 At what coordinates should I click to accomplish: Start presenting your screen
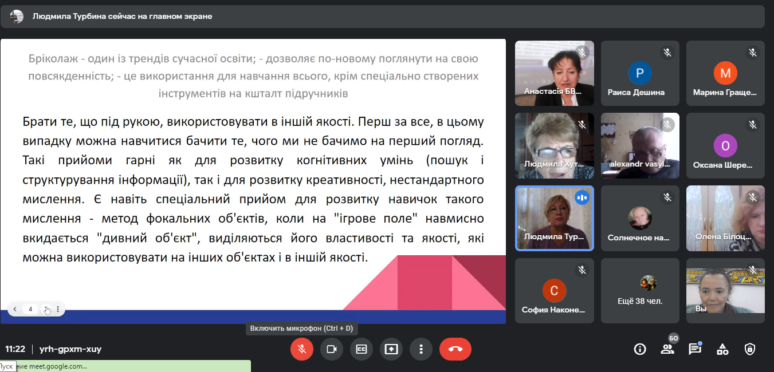[x=391, y=349]
